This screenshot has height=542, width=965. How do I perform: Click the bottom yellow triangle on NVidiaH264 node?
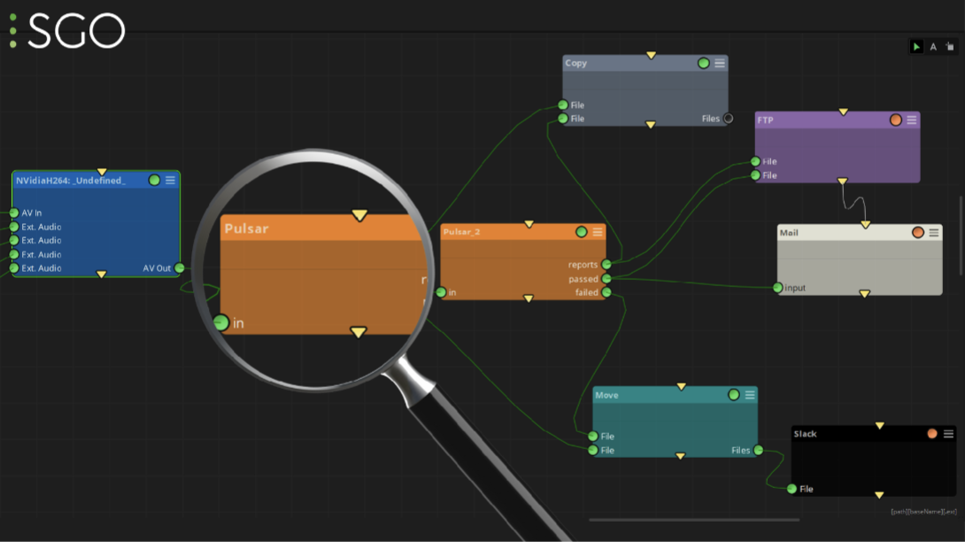point(102,274)
